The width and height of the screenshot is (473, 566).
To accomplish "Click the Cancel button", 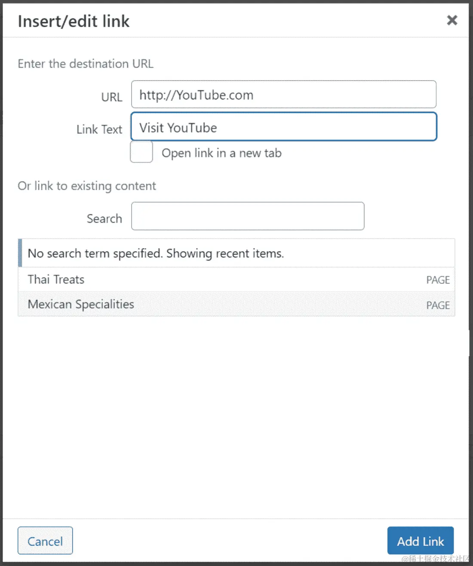I will point(45,541).
